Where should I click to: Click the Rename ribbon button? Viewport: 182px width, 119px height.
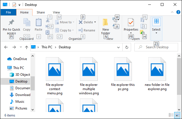[87, 30]
